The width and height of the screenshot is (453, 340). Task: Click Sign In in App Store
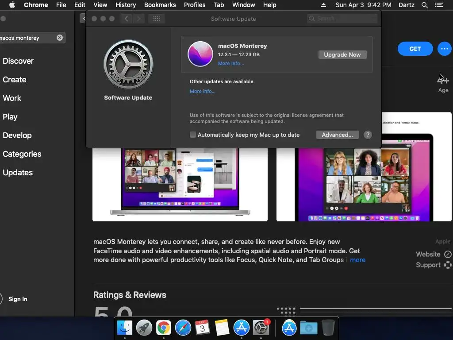tap(18, 299)
